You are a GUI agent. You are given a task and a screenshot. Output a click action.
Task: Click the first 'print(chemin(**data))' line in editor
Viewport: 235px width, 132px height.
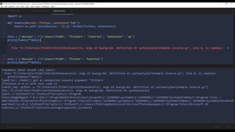click(x=24, y=40)
